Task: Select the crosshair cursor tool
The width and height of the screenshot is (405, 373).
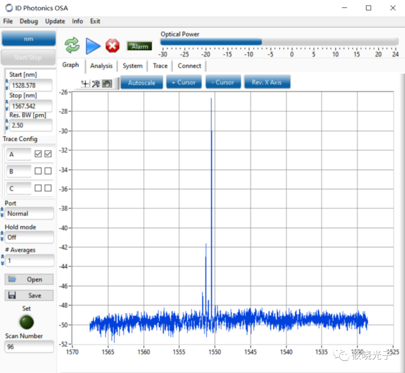Action: pos(85,84)
